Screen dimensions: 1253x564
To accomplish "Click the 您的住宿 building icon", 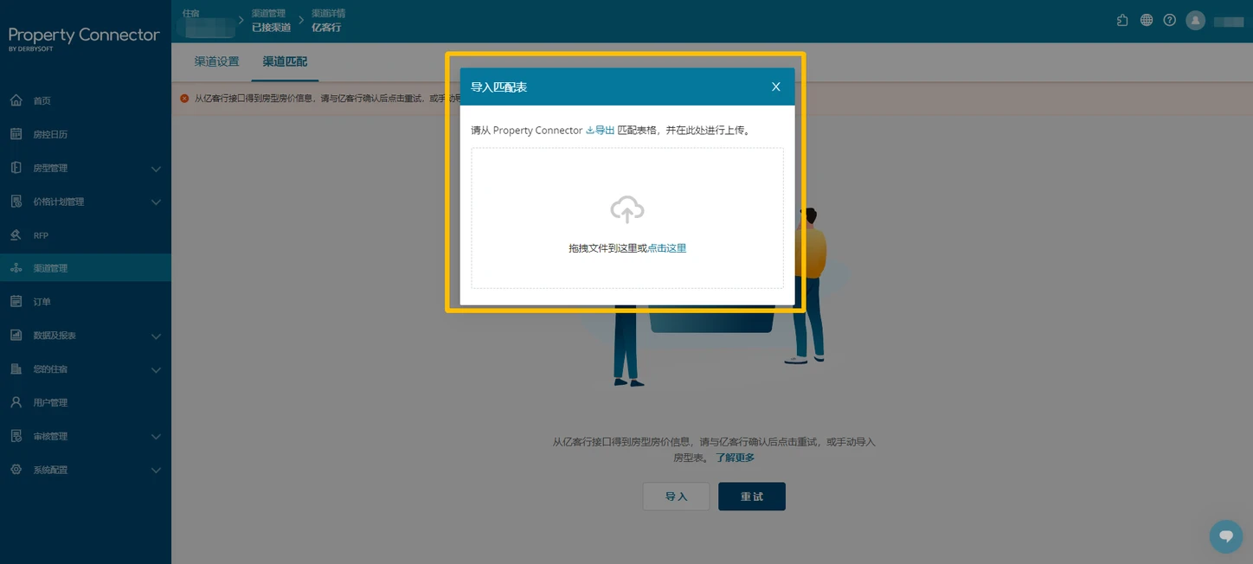I will (16, 369).
